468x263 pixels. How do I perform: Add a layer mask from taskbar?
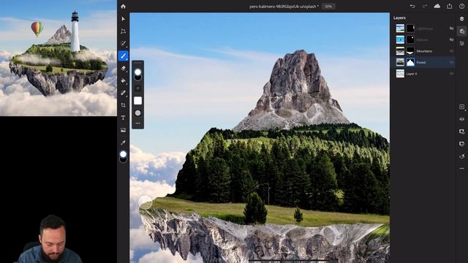pyautogui.click(x=461, y=131)
